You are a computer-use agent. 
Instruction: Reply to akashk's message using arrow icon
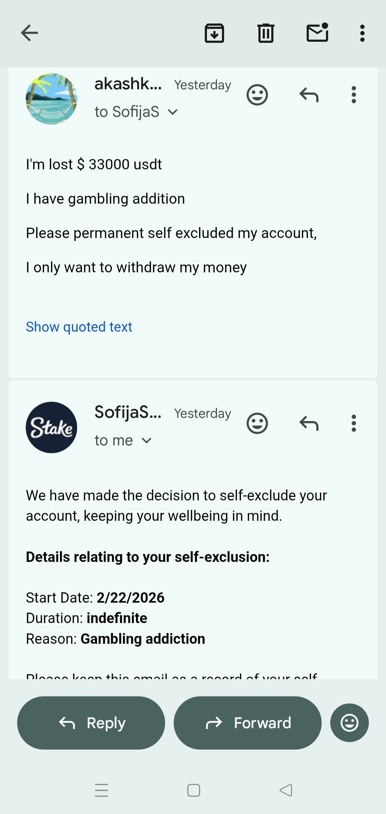(309, 95)
